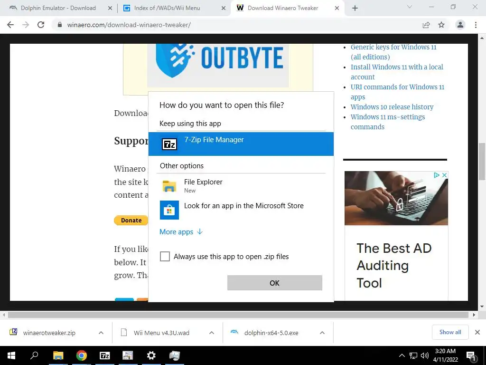The width and height of the screenshot is (486, 365).
Task: Go back to previous page
Action: [x=10, y=25]
